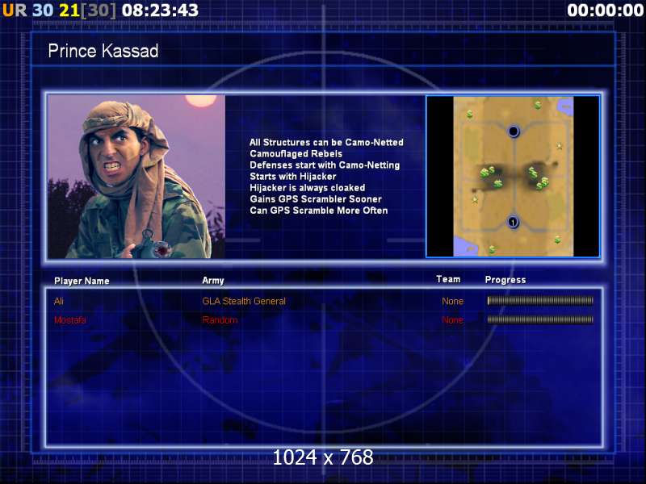Click the UR label in the top bar

pyautogui.click(x=15, y=10)
